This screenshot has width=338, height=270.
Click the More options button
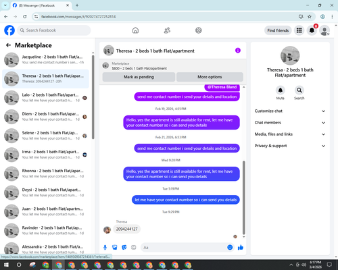click(210, 77)
